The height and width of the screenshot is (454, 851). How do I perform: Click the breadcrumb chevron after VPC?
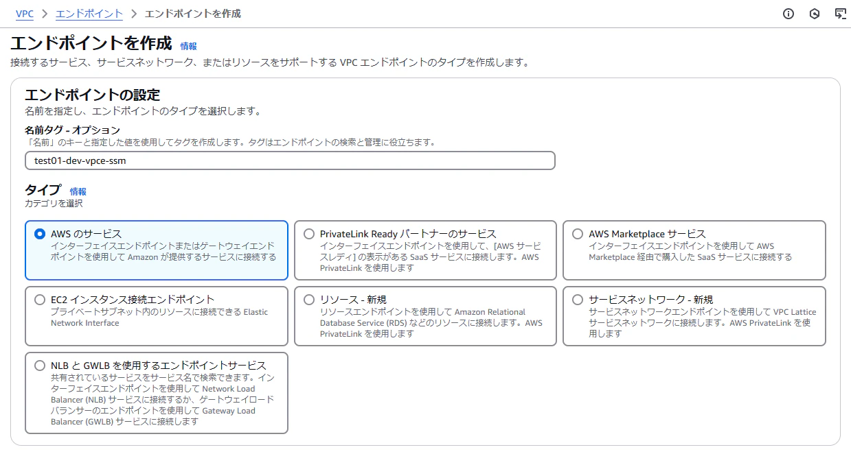[45, 14]
